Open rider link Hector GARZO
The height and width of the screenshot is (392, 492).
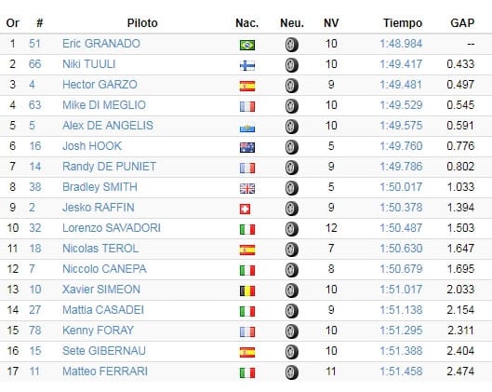(x=100, y=85)
